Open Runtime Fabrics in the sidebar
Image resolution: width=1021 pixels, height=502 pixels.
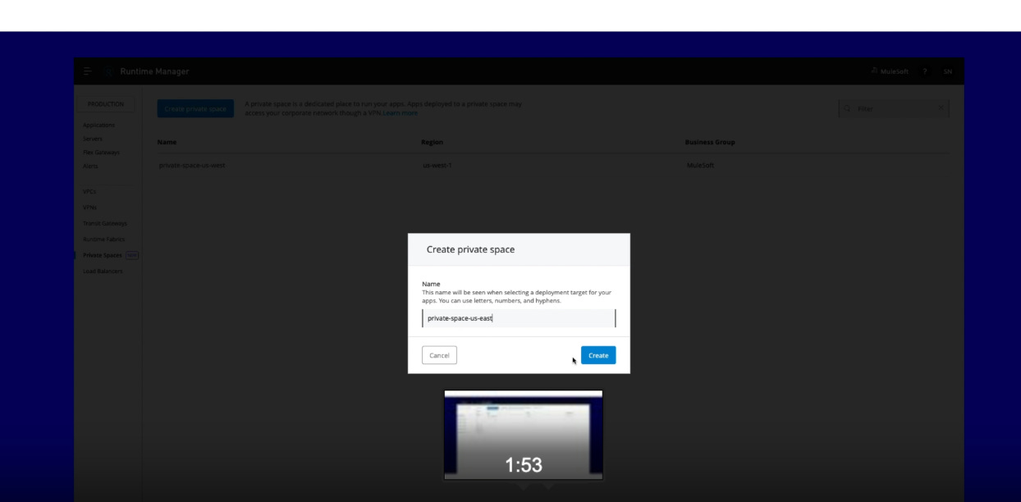click(x=103, y=239)
